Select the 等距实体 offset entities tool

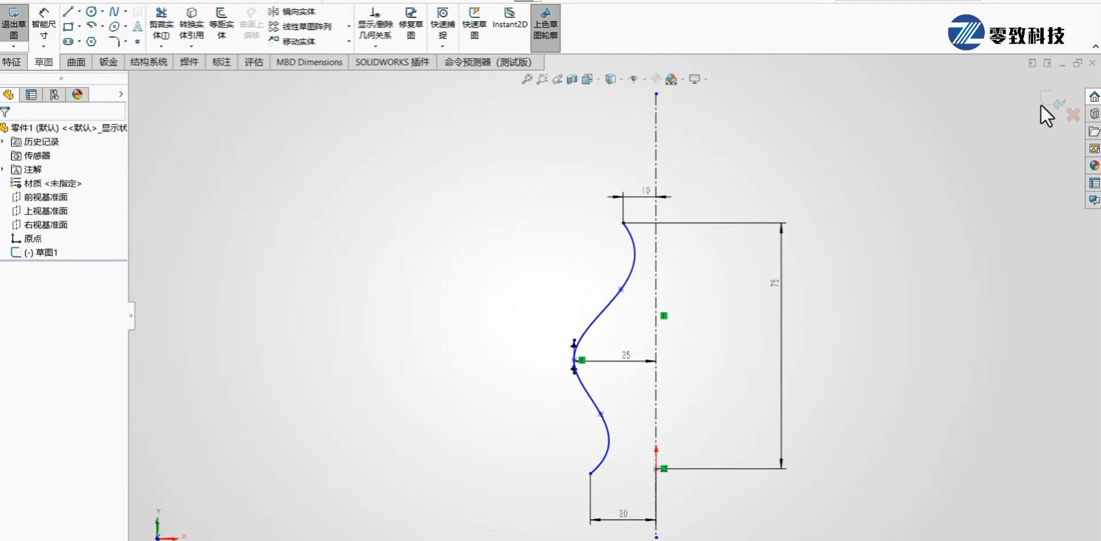click(221, 23)
